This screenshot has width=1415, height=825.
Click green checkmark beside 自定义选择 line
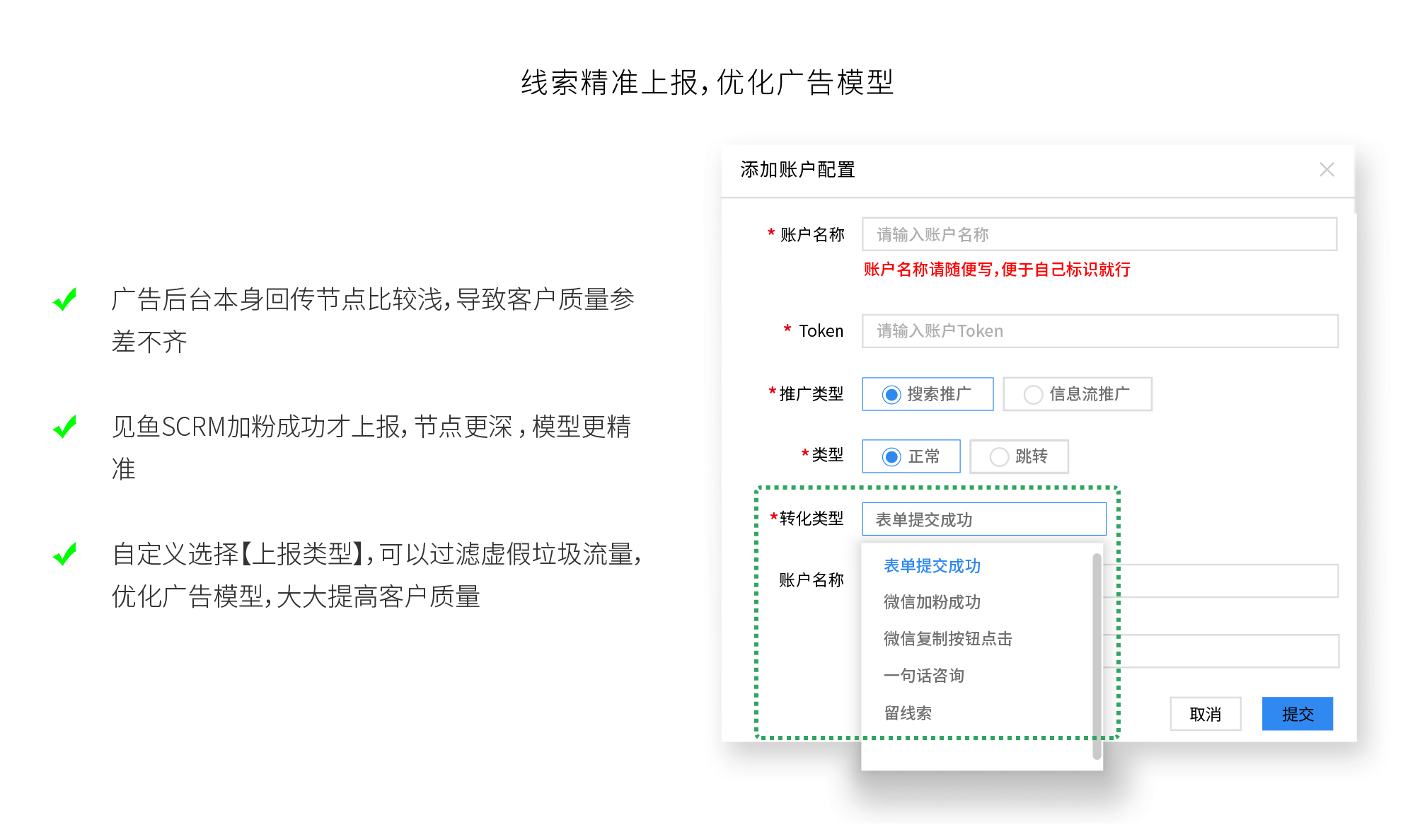(x=65, y=554)
